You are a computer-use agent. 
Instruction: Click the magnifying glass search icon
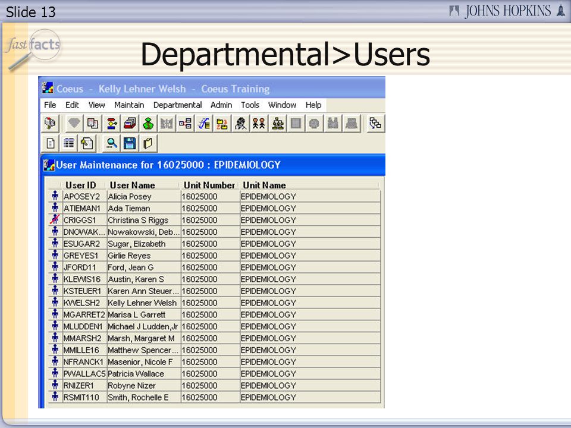point(111,143)
